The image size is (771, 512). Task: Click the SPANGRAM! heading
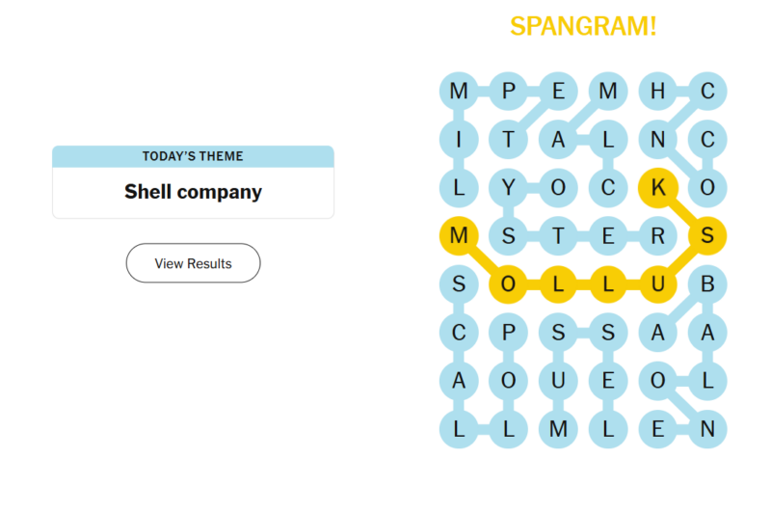[x=583, y=26]
